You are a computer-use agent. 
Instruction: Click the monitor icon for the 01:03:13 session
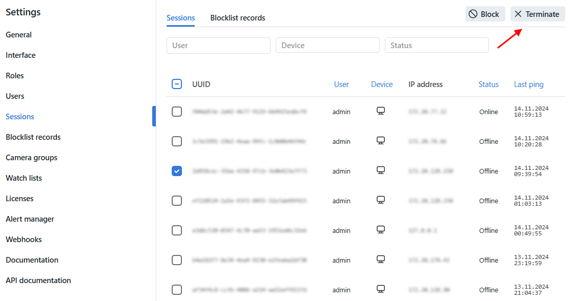point(381,200)
